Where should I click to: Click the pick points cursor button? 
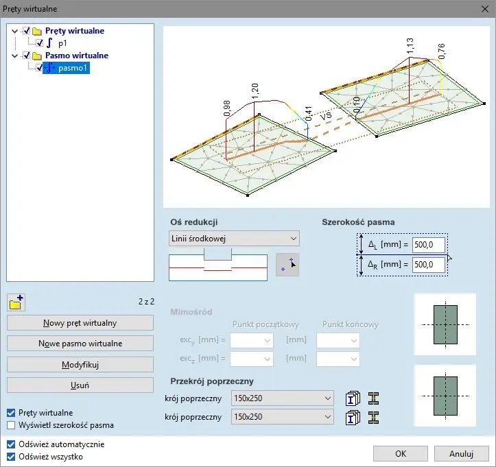click(x=287, y=265)
